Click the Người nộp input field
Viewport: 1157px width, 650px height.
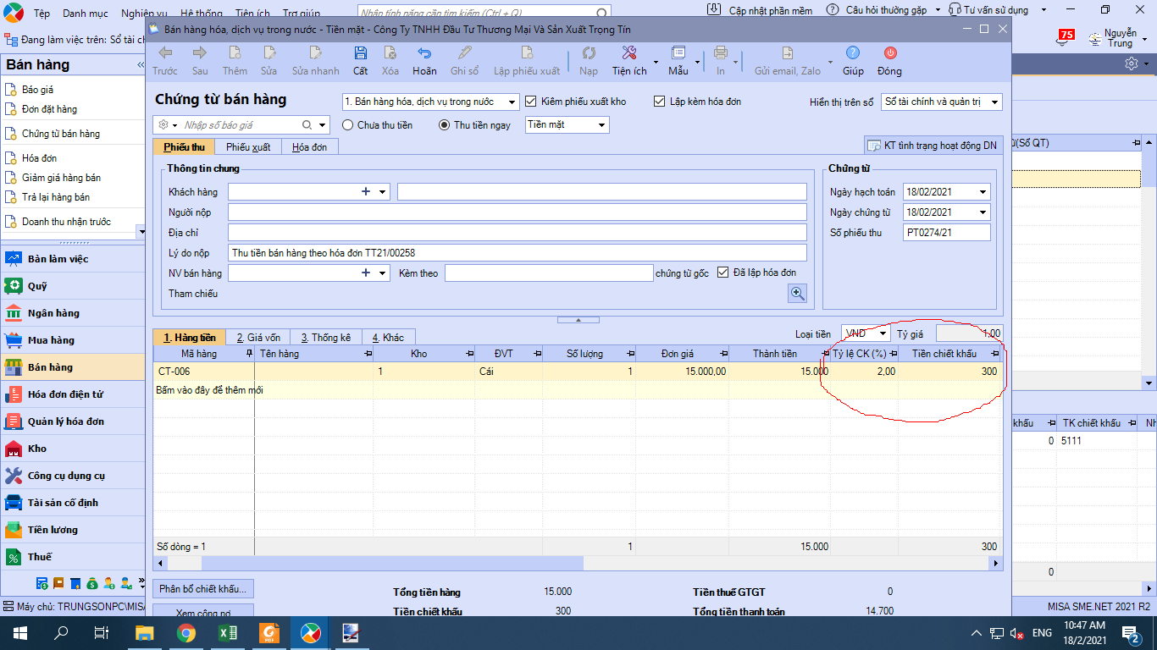pyautogui.click(x=518, y=212)
